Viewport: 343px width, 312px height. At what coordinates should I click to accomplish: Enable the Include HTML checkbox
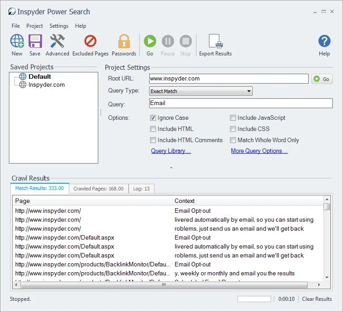pyautogui.click(x=153, y=129)
